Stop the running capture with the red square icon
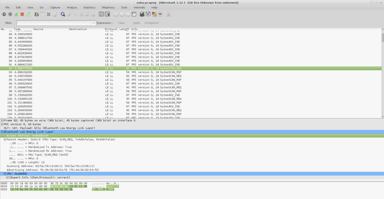This screenshot has height=199, width=384. (22, 14)
